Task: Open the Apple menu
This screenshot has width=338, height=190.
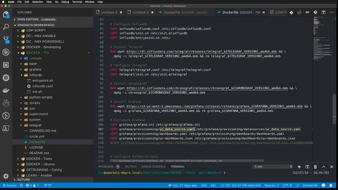Action: click(x=3, y=2)
